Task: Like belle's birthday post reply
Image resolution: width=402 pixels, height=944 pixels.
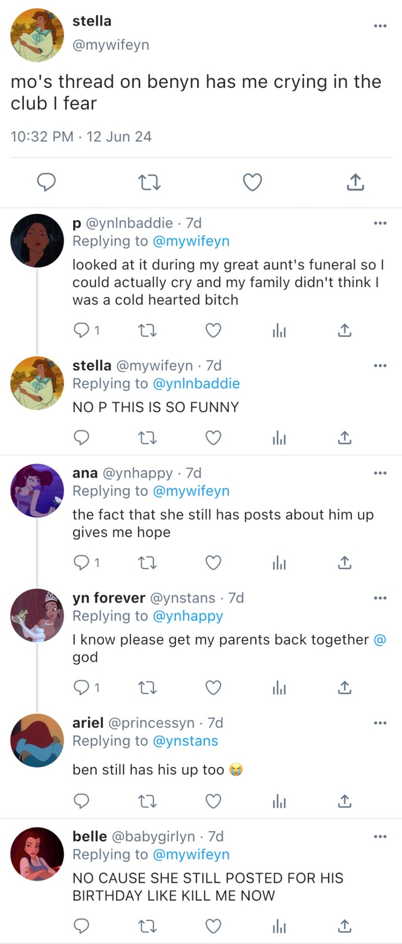Action: point(213,926)
